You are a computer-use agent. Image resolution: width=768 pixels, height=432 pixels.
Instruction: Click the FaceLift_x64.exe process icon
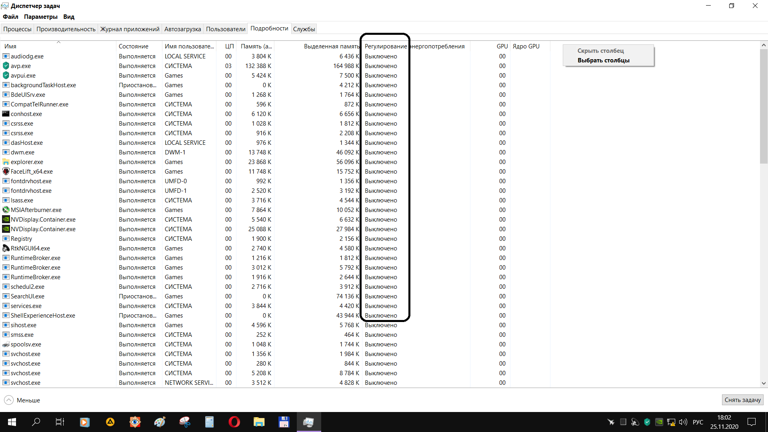click(x=6, y=172)
